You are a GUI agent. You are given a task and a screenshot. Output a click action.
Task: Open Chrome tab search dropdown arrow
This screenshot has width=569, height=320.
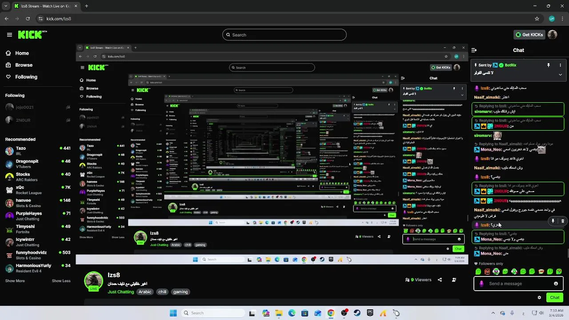point(6,6)
